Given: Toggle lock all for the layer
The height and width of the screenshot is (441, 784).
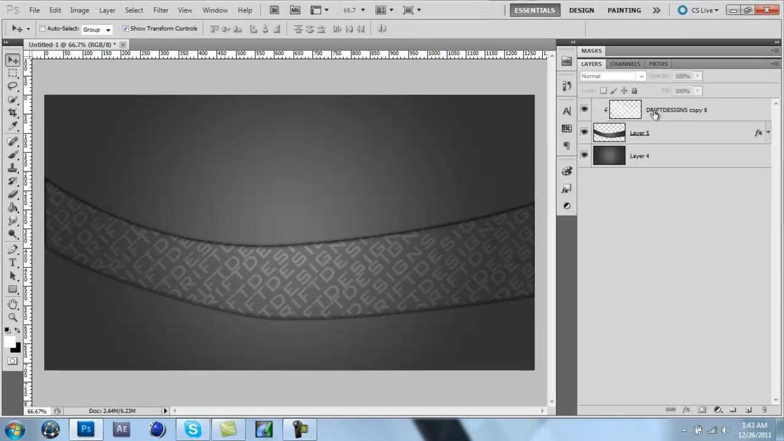Looking at the screenshot, I should click(x=634, y=91).
